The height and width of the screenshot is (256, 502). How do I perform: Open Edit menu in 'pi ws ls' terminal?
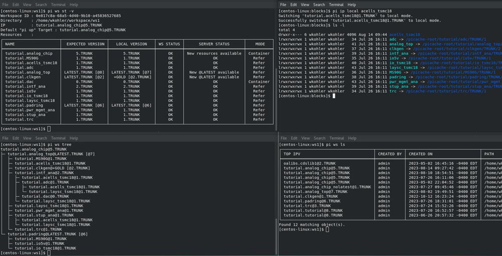click(x=294, y=138)
